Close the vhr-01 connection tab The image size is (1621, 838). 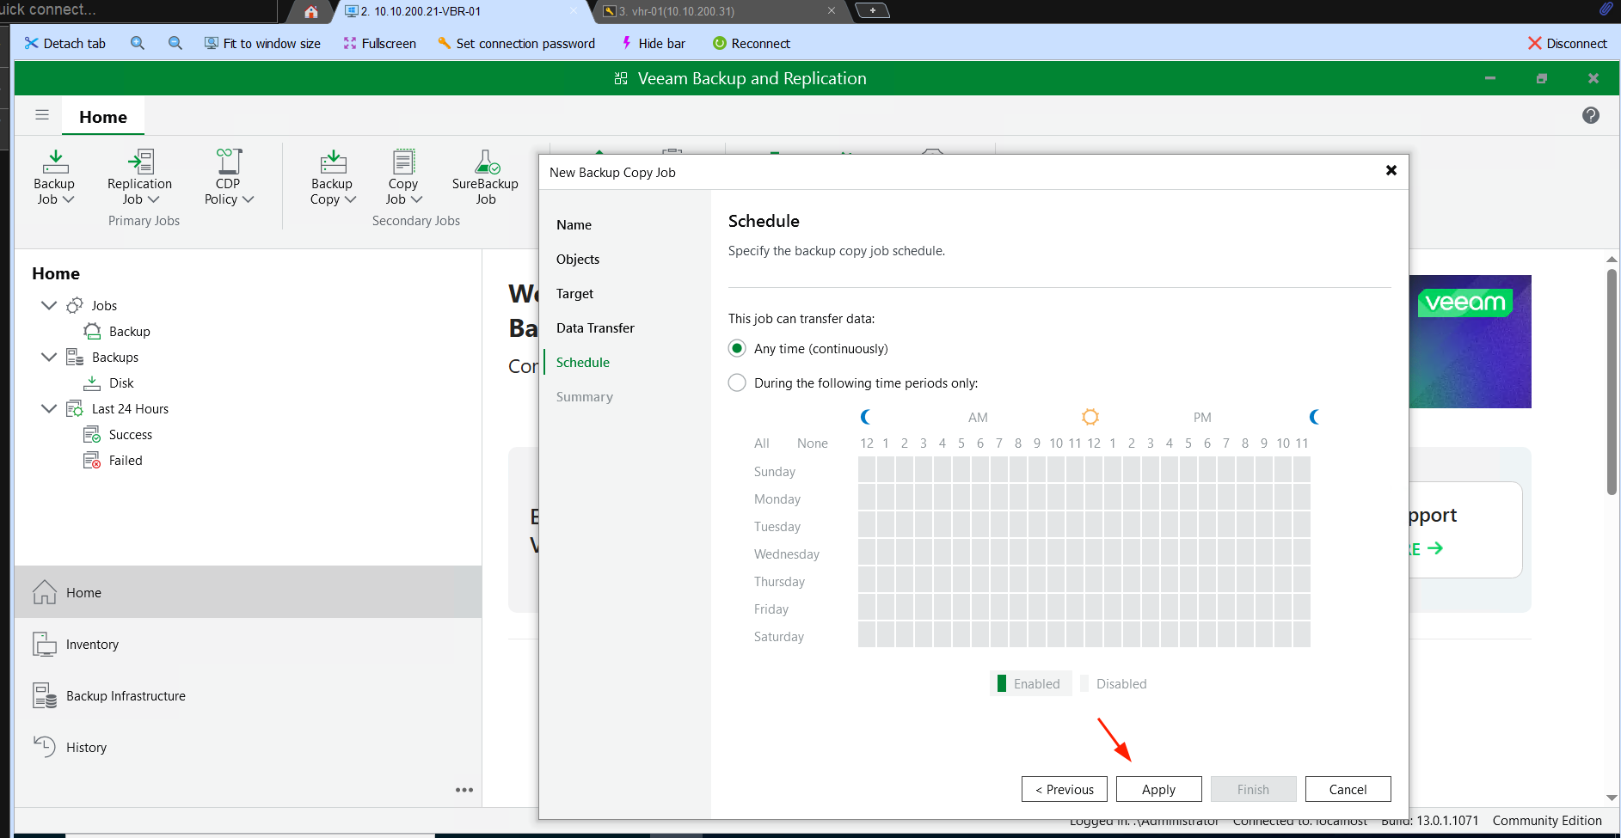[832, 10]
